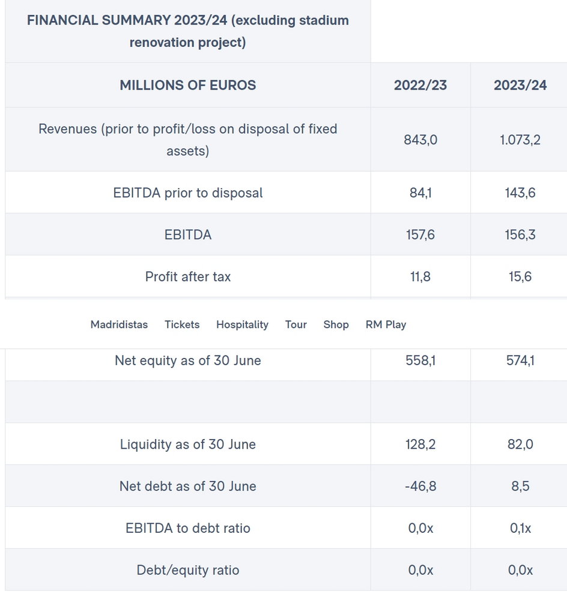Go to the Tickets section
567x594 pixels.
pos(182,325)
